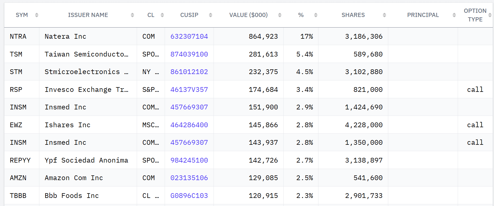494x206 pixels.
Task: Open CUSIP 457669307 in 143,937 row
Action: click(189, 143)
